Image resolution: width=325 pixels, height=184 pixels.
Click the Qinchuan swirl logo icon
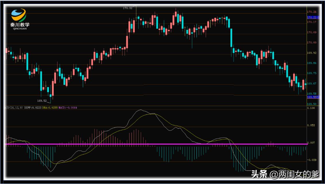[x=19, y=15]
